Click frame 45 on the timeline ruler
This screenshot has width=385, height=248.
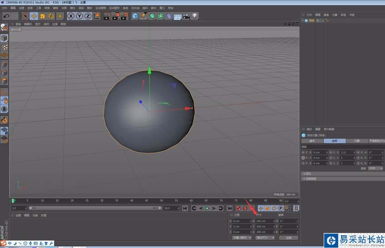point(147,200)
